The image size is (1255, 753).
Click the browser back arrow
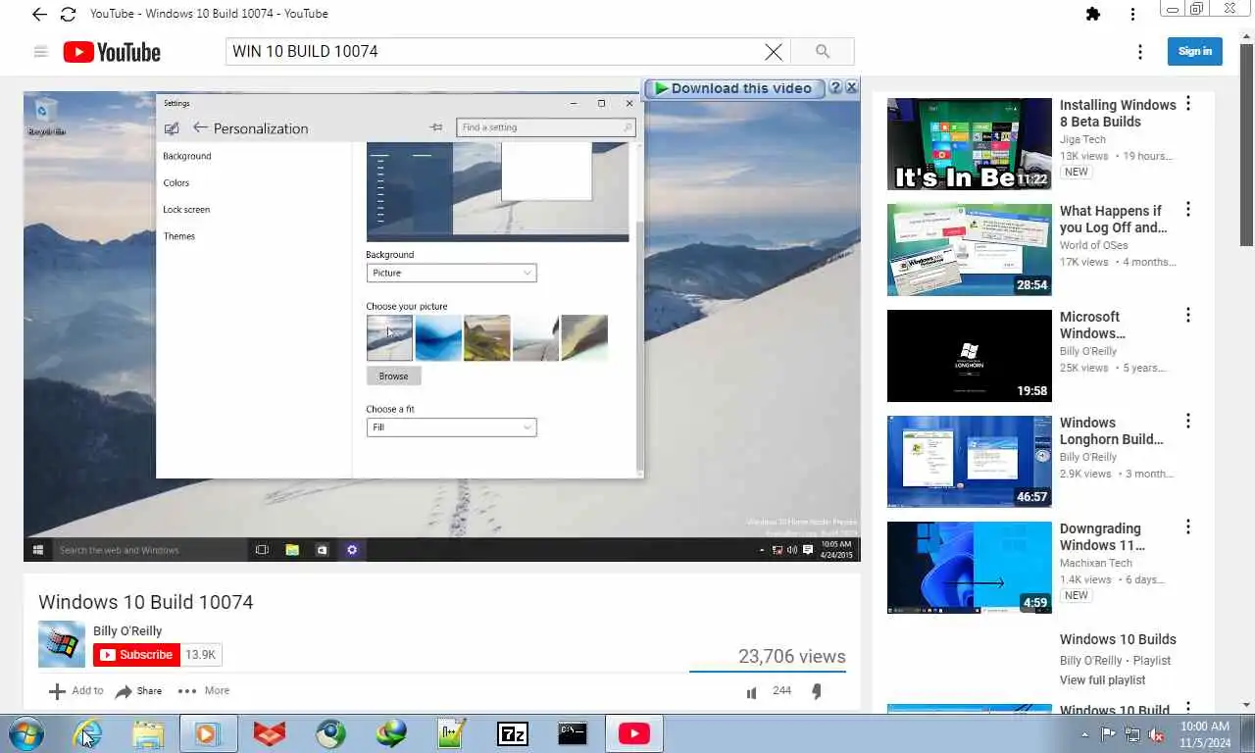click(x=39, y=14)
